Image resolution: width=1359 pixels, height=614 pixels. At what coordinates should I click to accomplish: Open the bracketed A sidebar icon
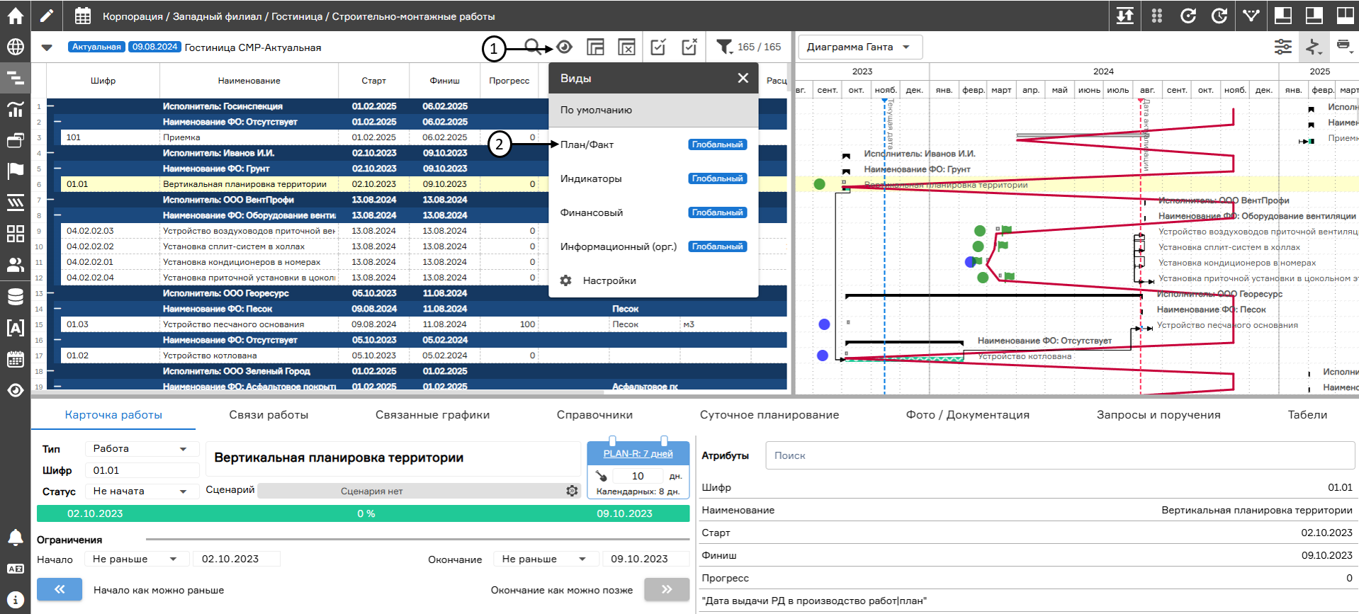[x=15, y=327]
